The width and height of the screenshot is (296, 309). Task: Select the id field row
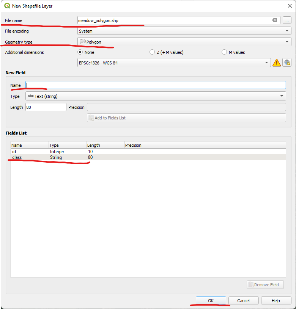tap(148, 151)
